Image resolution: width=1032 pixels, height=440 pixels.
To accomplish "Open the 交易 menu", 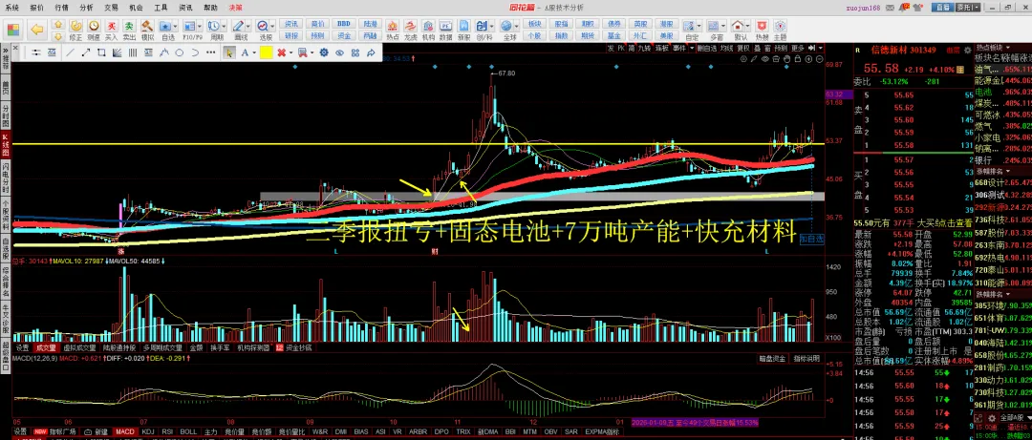I will [111, 8].
